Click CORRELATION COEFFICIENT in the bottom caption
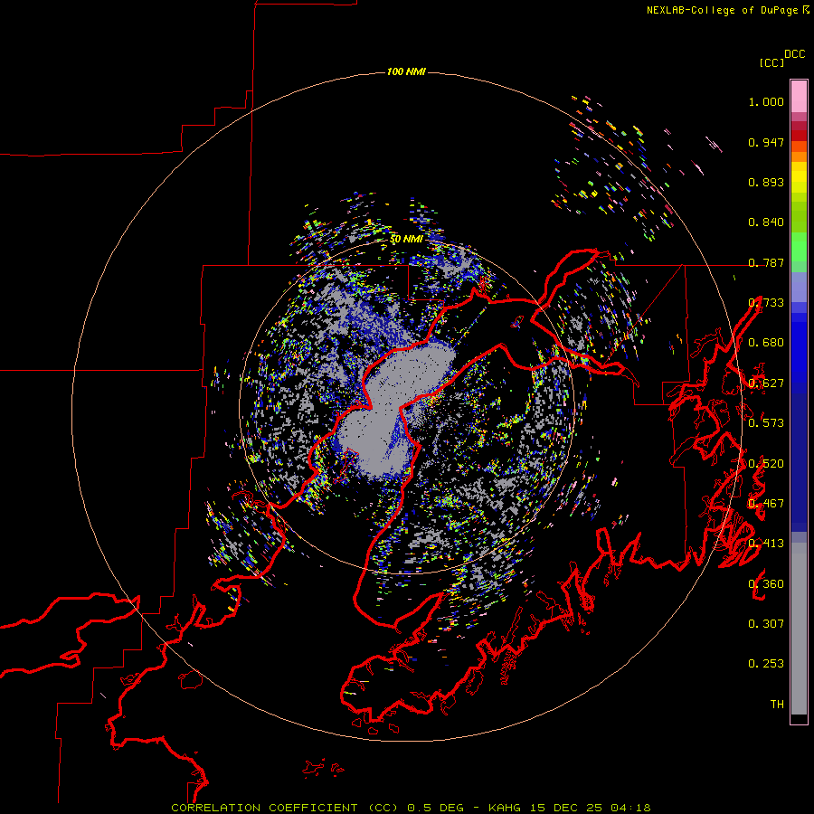Viewport: 814px width, 814px height. pos(264,808)
